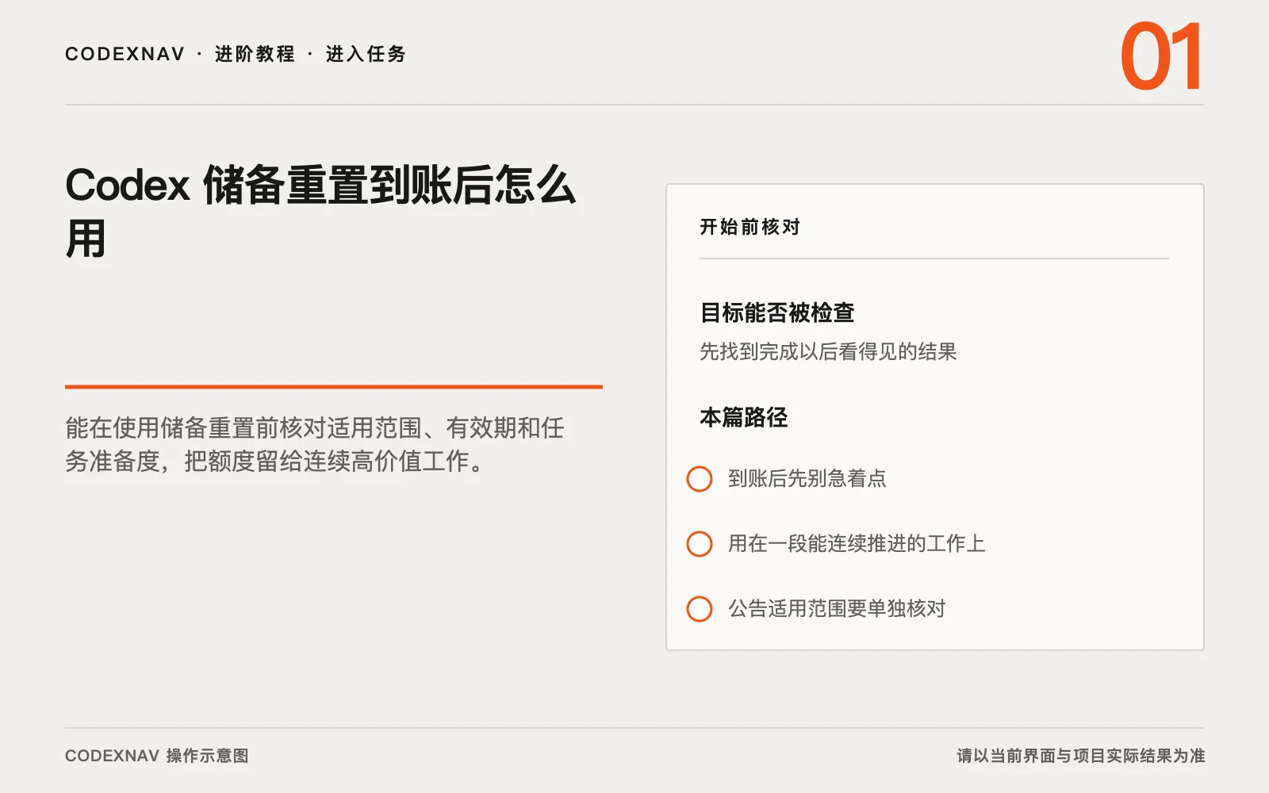
Task: Open the 进入任务 breadcrumb item
Action: point(366,54)
